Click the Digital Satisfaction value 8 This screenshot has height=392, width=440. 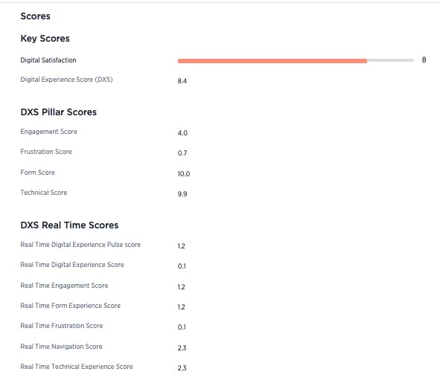click(424, 60)
